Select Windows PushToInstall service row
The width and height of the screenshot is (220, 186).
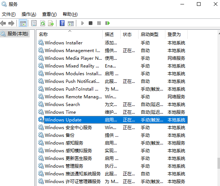click(113, 89)
